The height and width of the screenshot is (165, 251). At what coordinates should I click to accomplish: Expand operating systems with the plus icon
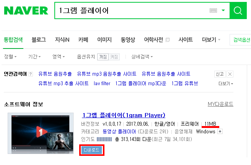(220, 131)
